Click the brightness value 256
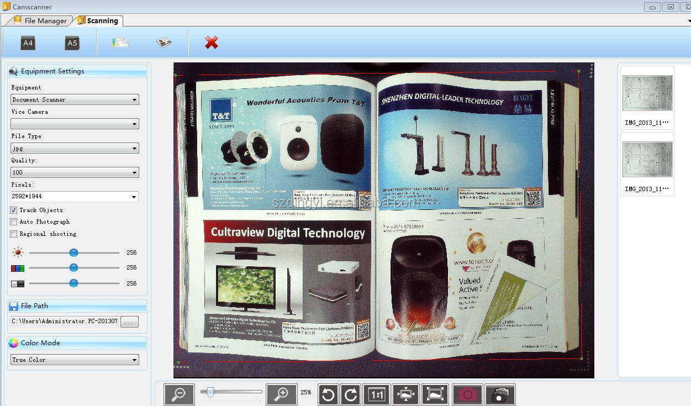 [x=131, y=252]
